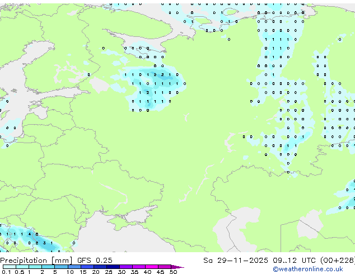Viewport: 355px width, 274px height.
Task: Click the 1 to 2 mm legend swatch
Action: tap(35, 267)
